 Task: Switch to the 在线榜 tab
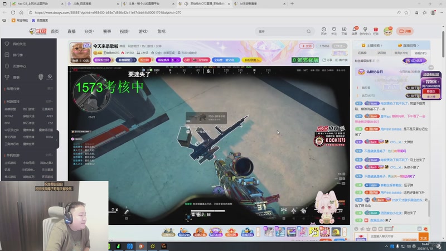[362, 53]
